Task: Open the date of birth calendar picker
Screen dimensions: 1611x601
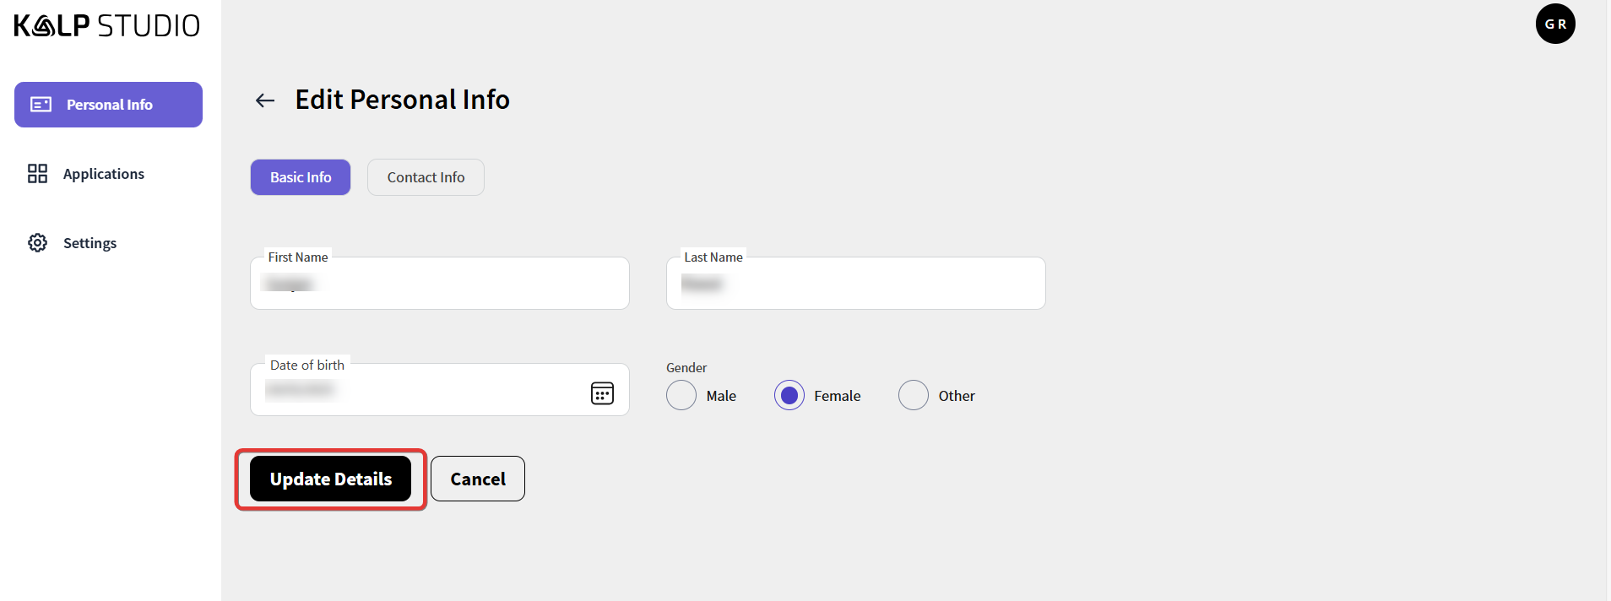Action: tap(602, 393)
